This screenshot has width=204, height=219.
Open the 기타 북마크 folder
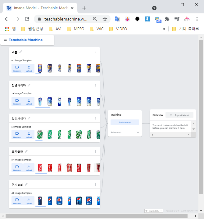[186, 29]
